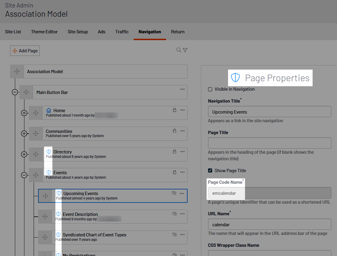The width and height of the screenshot is (337, 256).
Task: Open the three-dot menu for Main Button Bar
Action: tap(182, 89)
